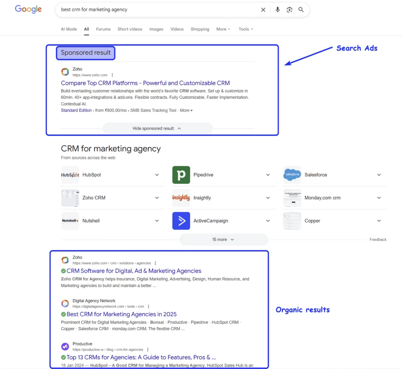Expand the Salesforce entry
The image size is (402, 369).
379,175
